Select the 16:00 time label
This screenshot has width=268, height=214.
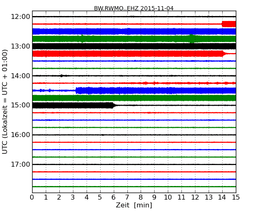click(21, 135)
